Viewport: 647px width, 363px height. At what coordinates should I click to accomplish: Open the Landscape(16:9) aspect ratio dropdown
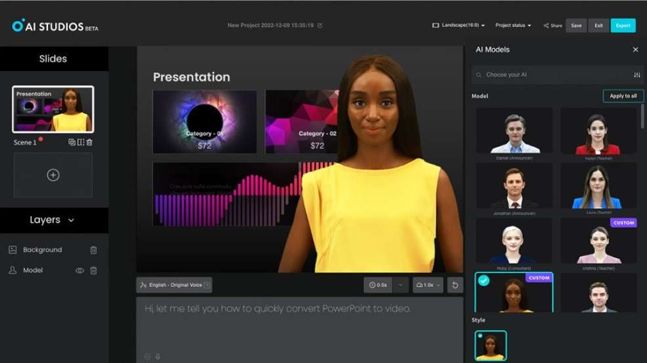tap(459, 25)
